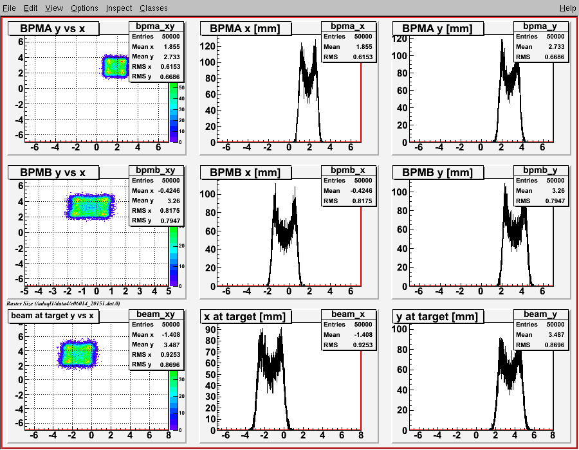The image size is (579, 450).
Task: Click RMS x value 0.9253 in beam_xy
Action: [x=170, y=355]
